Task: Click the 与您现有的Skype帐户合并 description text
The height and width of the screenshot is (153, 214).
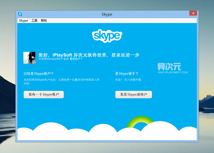Action: coord(62,81)
